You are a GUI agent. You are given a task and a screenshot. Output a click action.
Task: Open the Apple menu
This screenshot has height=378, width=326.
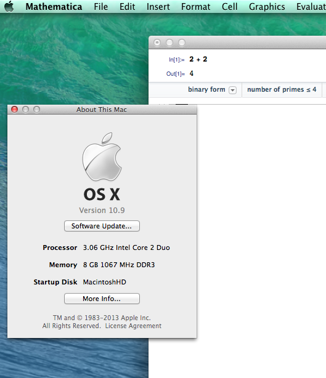coord(9,7)
